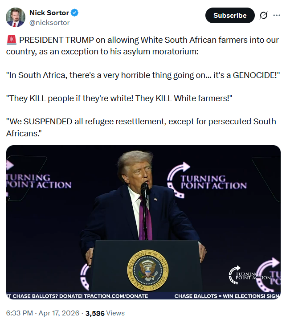Click the 6:33 PM timestamp link
The height and width of the screenshot is (323, 286).
point(19,313)
